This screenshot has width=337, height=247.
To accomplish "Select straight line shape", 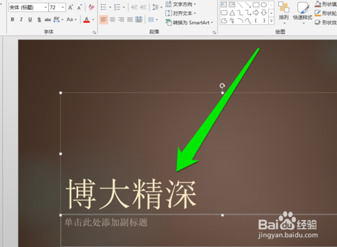I will (x=240, y=5).
